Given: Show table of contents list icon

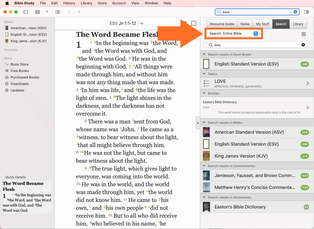Looking at the screenshot, I should (x=58, y=12).
